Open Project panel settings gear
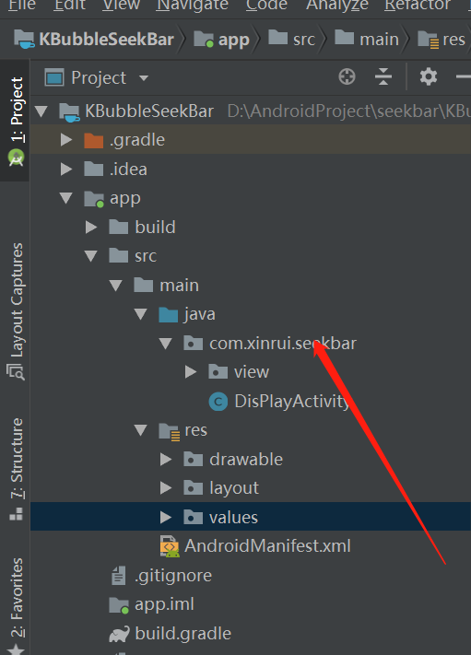 click(x=428, y=77)
